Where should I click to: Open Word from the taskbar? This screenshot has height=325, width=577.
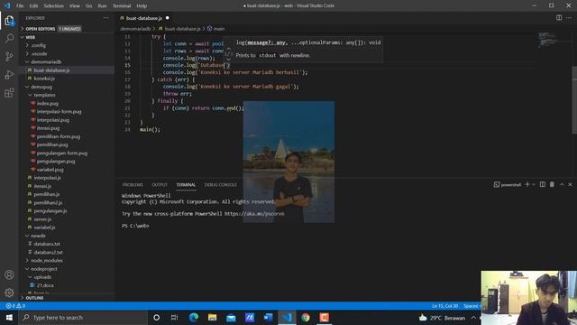tap(269, 317)
